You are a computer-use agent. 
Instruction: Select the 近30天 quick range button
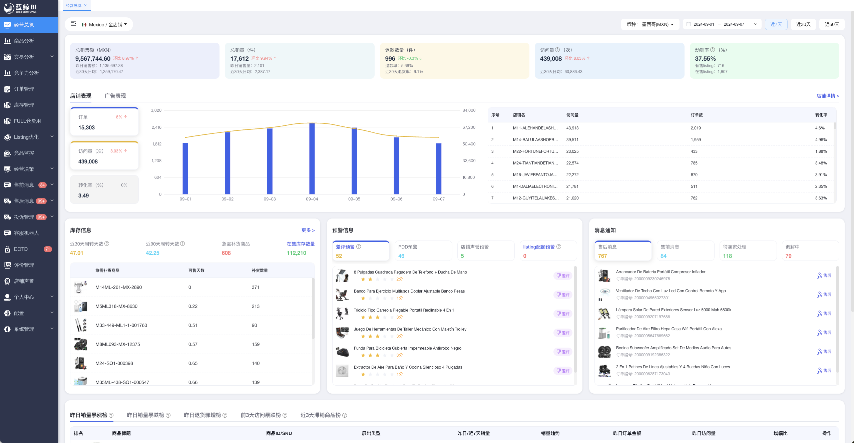pos(803,24)
